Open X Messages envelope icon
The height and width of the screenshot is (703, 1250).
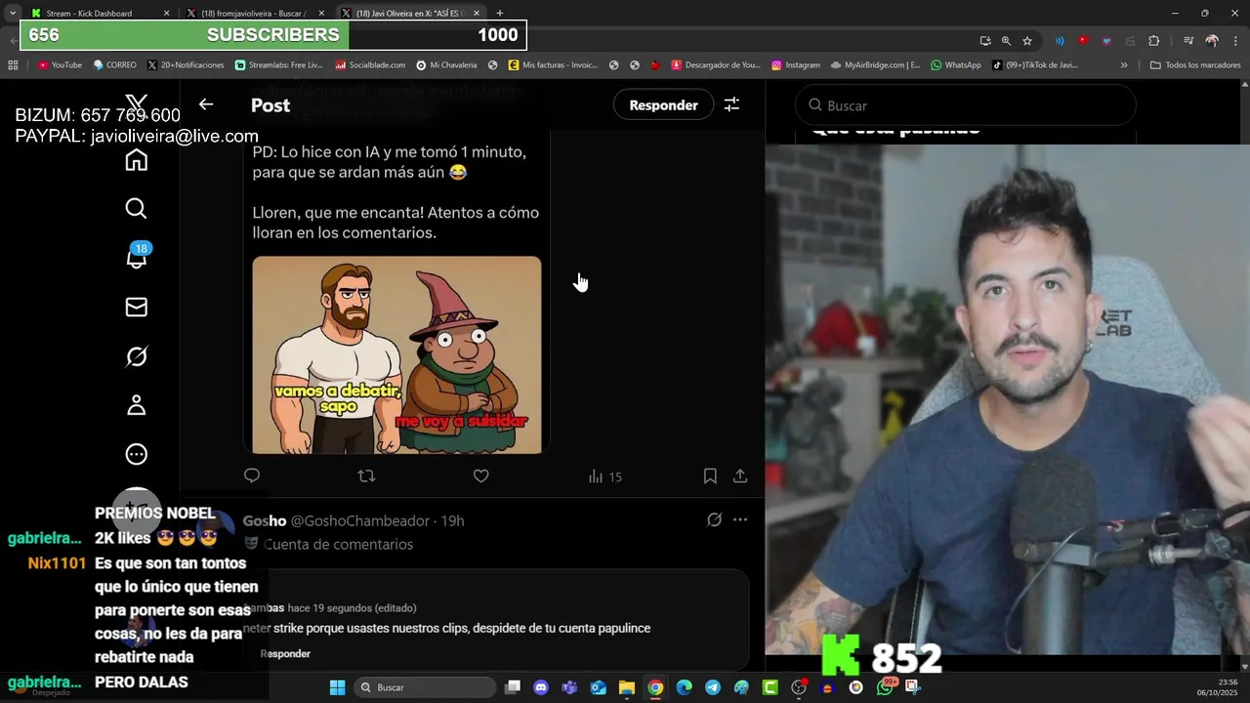click(x=137, y=308)
